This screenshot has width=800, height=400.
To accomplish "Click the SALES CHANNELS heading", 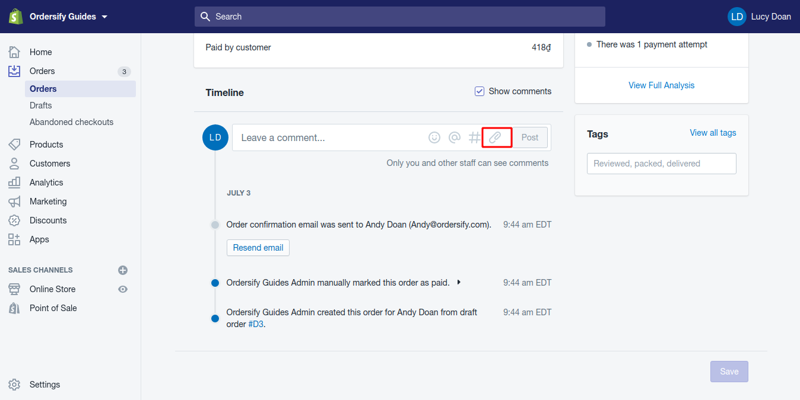I will pos(40,270).
